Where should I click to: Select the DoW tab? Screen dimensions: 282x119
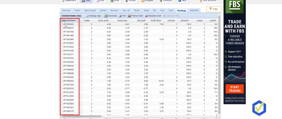171,11
